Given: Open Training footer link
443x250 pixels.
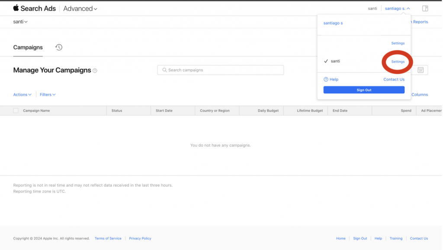Looking at the screenshot, I should tap(396, 238).
